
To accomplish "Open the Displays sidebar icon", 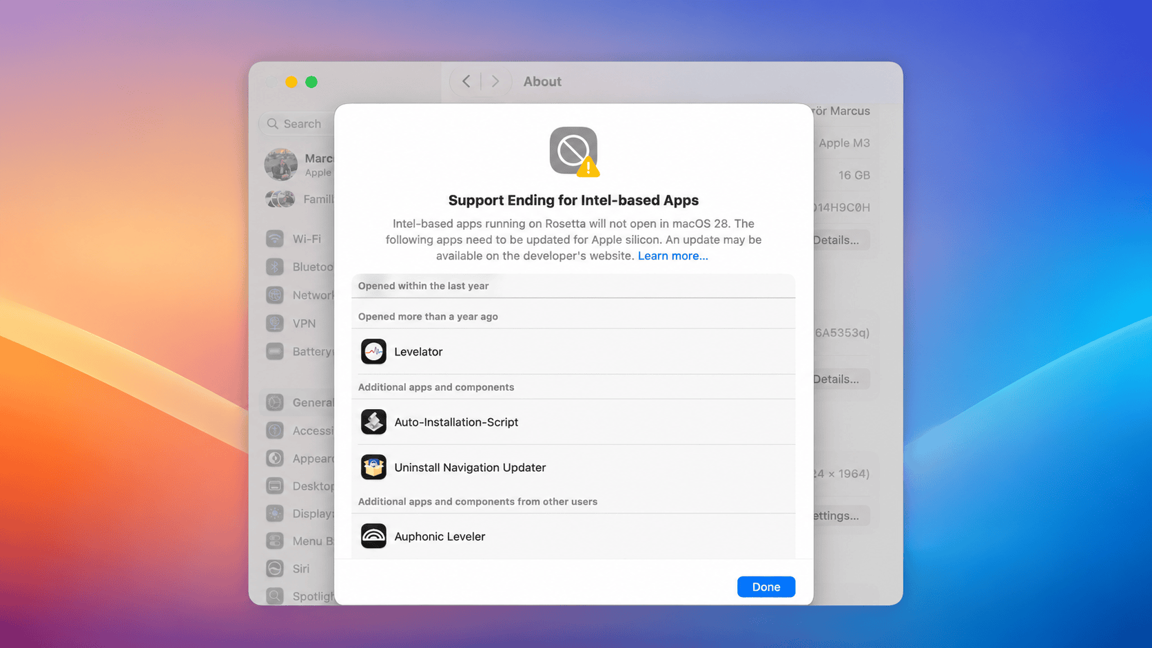I will [x=275, y=514].
